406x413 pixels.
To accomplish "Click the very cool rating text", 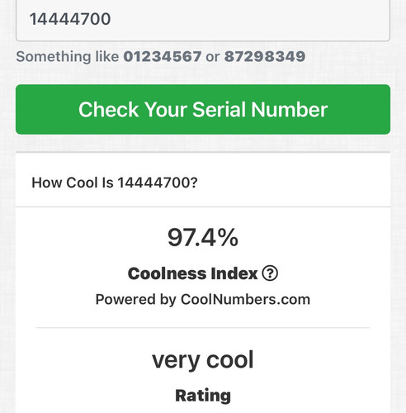I will 203,360.
